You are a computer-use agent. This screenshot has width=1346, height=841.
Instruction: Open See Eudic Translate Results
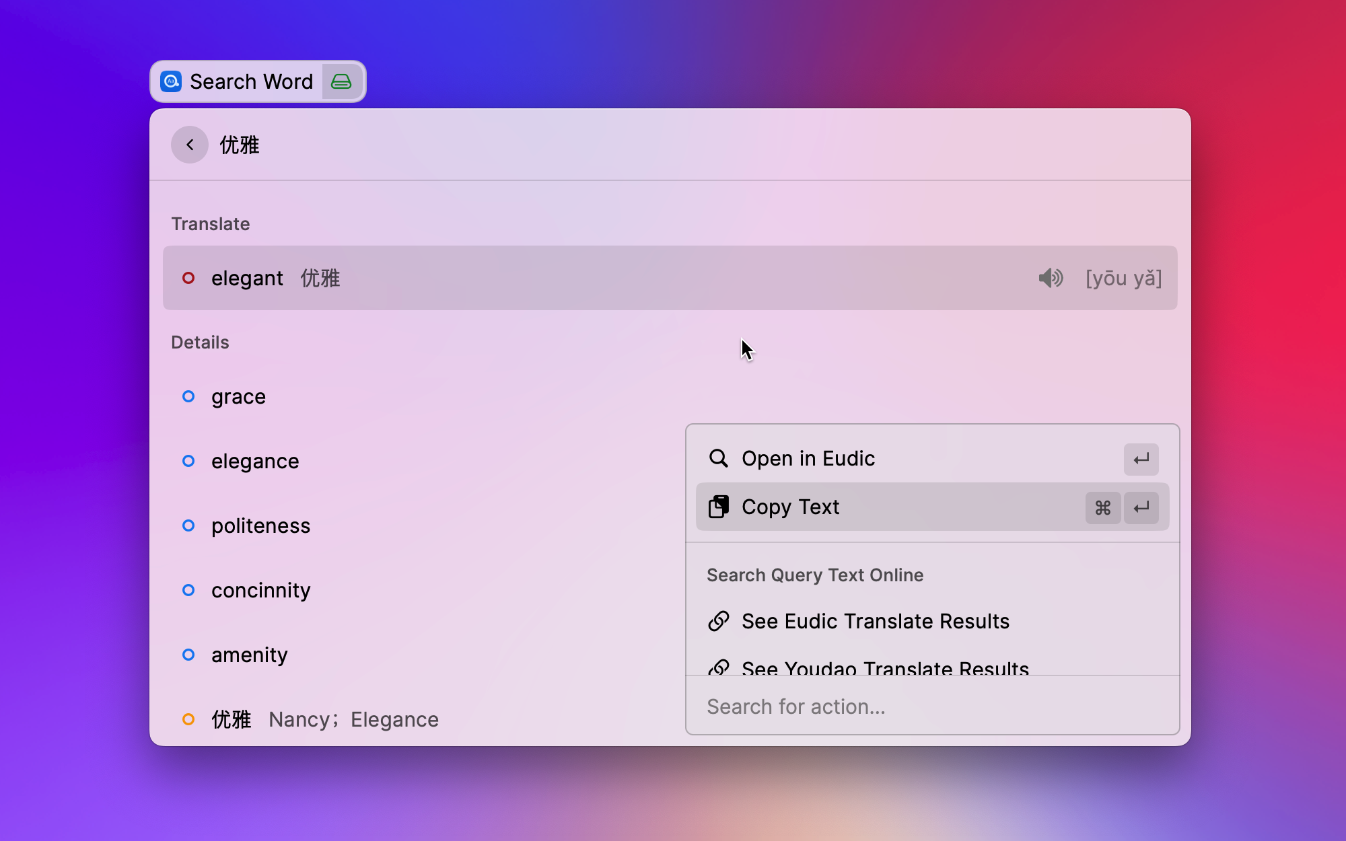[875, 621]
